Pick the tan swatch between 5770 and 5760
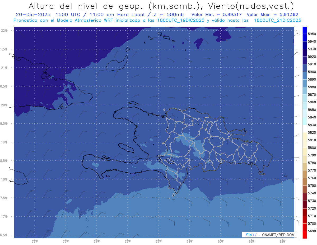The image size is (317, 245). point(305,174)
